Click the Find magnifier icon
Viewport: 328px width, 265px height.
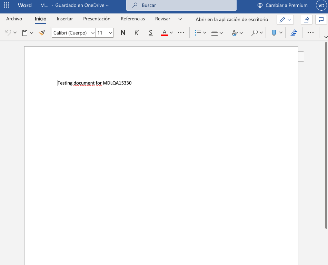point(255,33)
